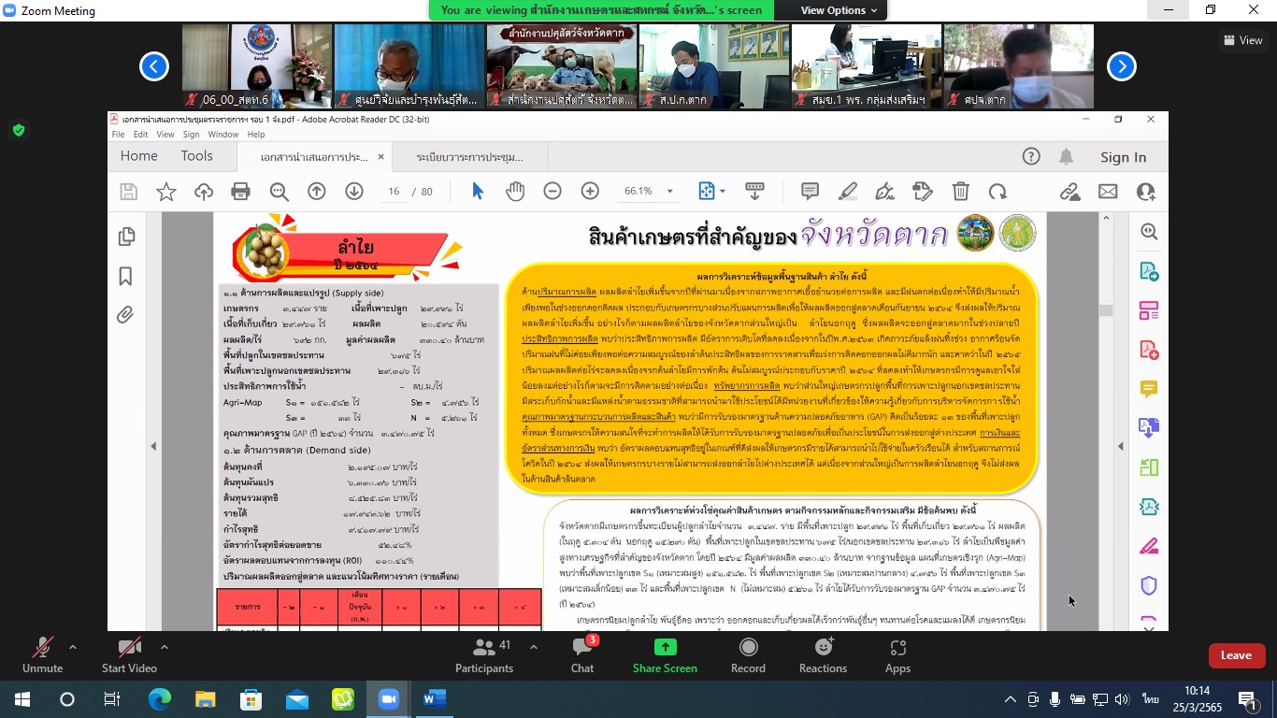The image size is (1277, 718).
Task: Expand the left navigation pane arrow
Action: click(153, 446)
